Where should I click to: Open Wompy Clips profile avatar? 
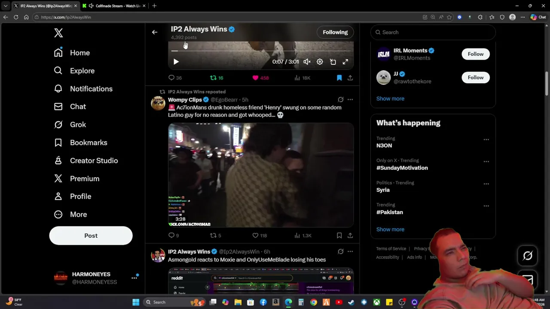coord(158,103)
